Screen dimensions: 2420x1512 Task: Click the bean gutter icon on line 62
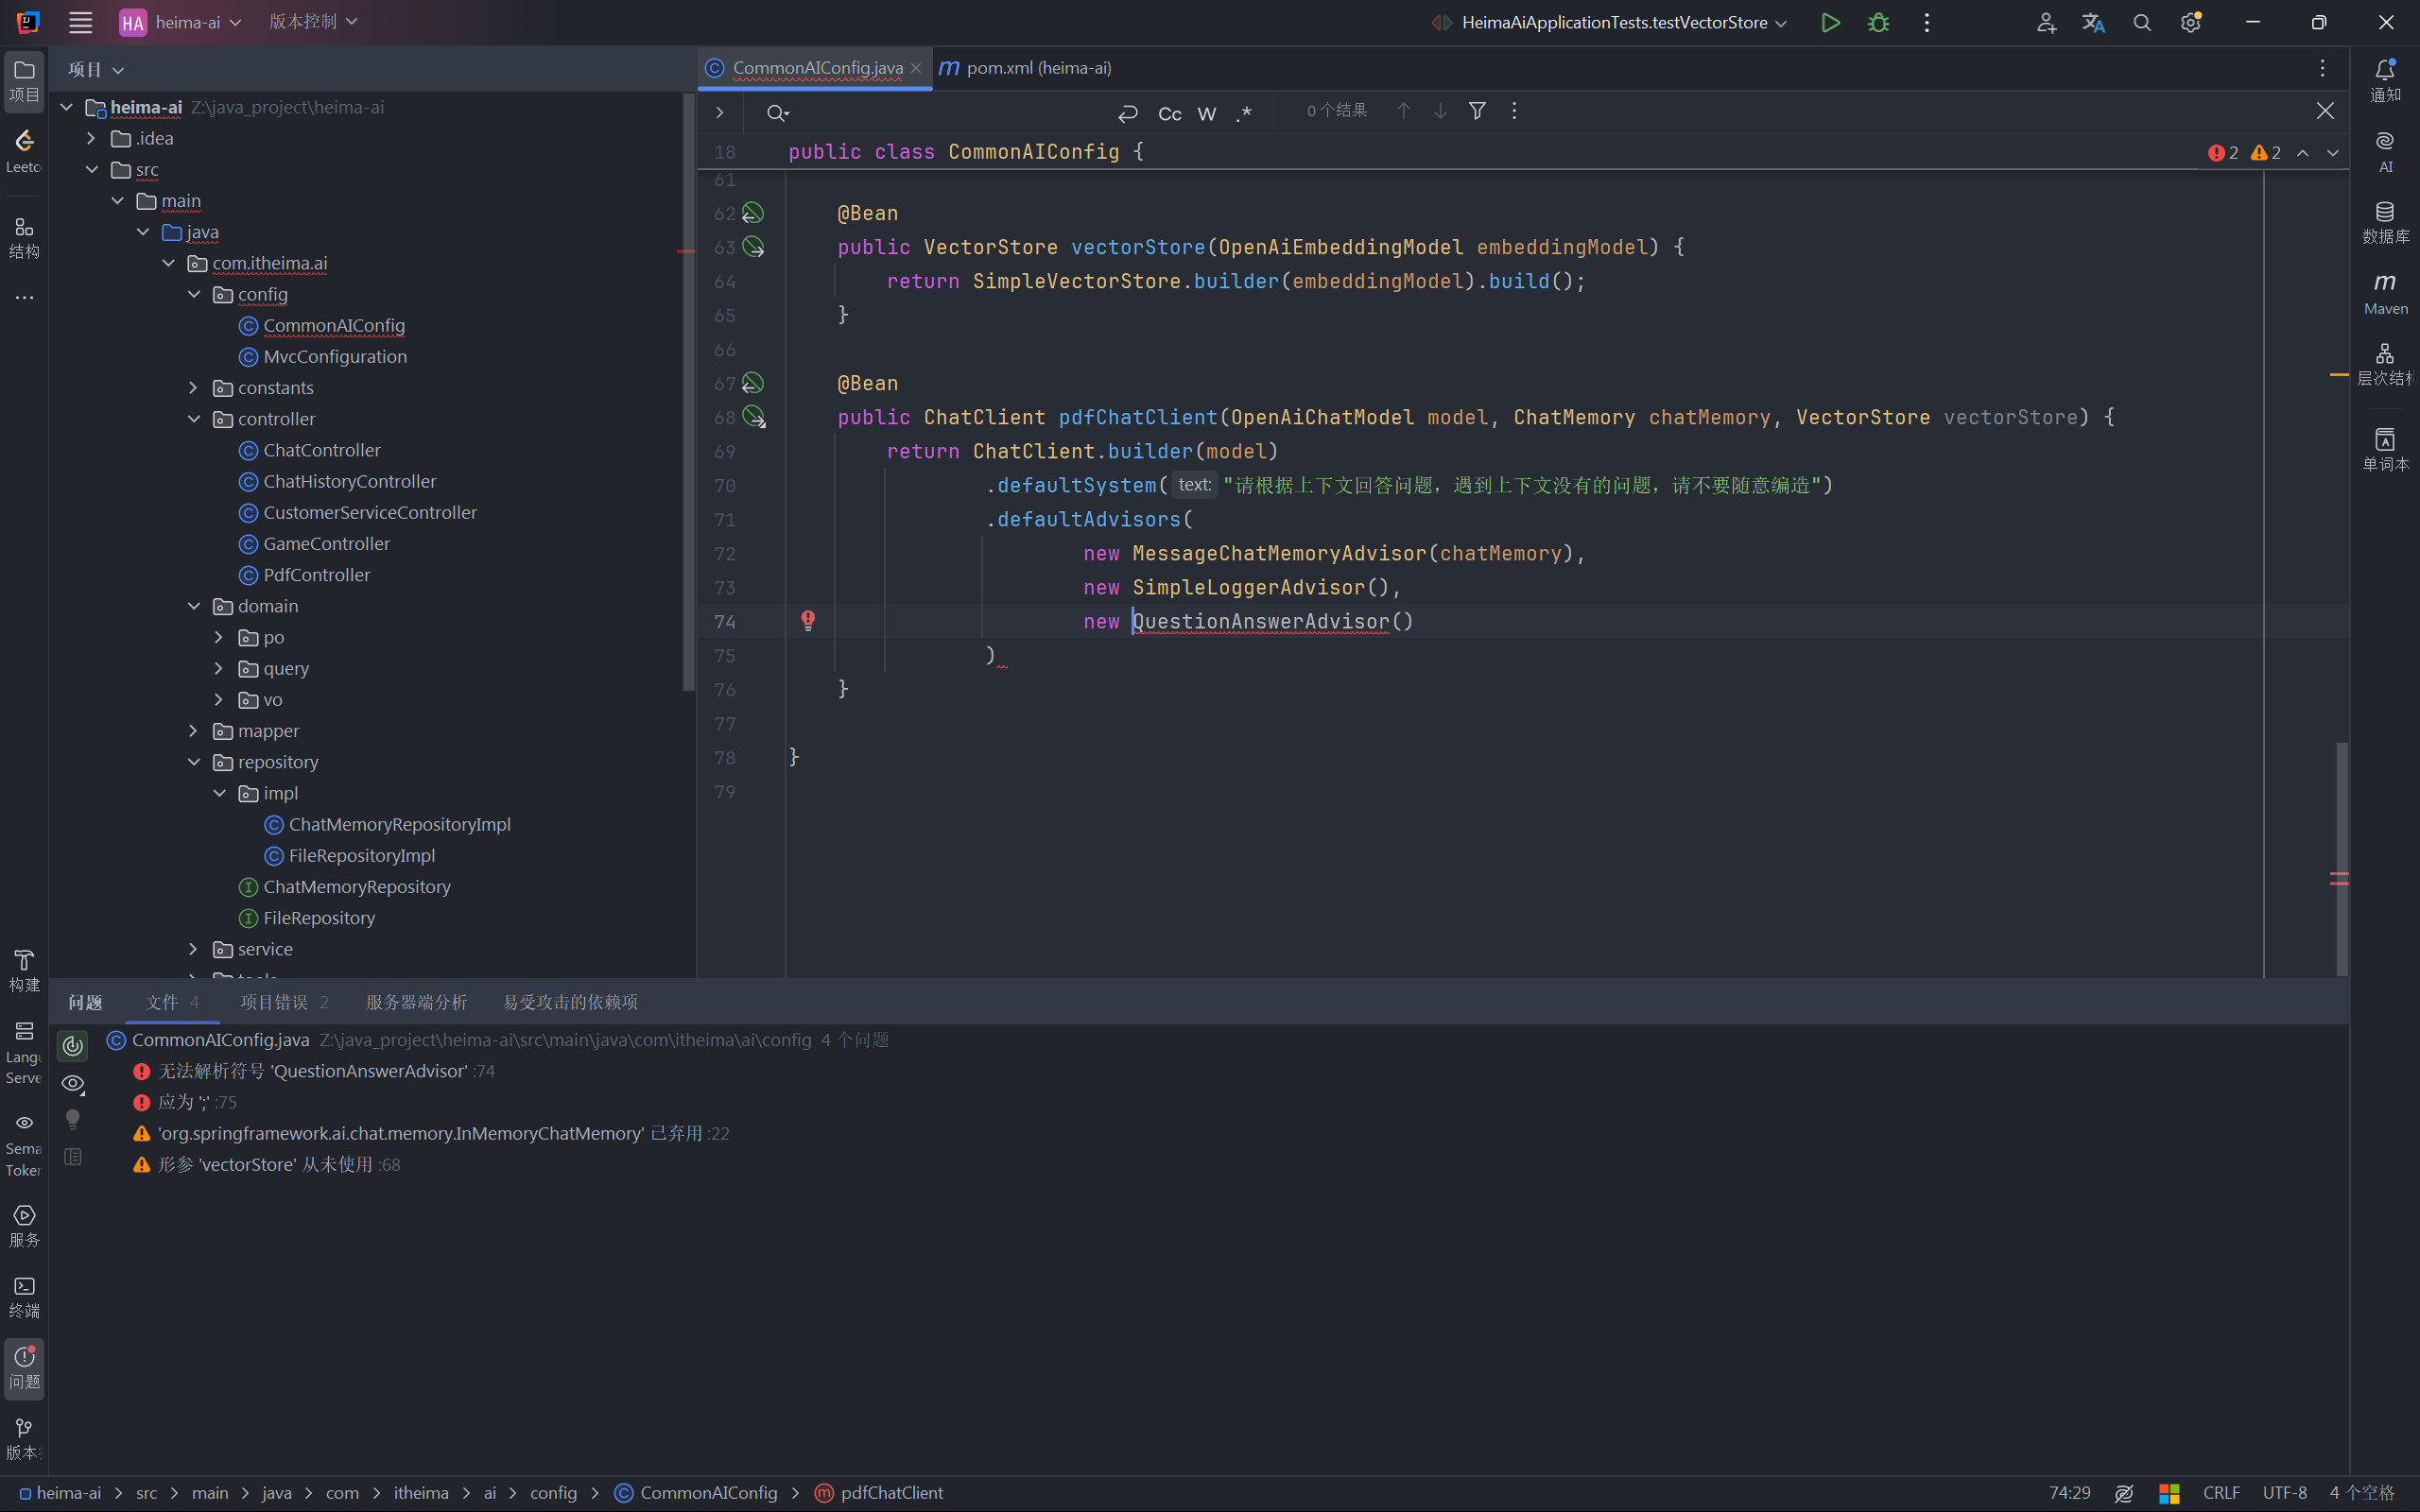tap(753, 213)
